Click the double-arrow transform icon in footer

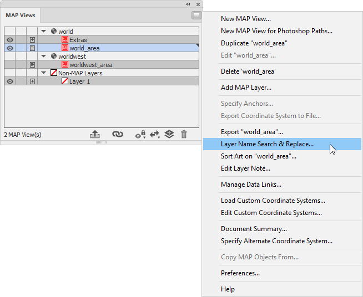click(x=155, y=134)
